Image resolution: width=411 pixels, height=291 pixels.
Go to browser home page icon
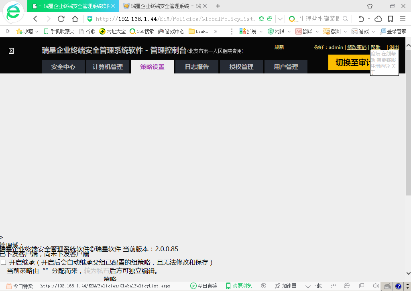(75, 19)
